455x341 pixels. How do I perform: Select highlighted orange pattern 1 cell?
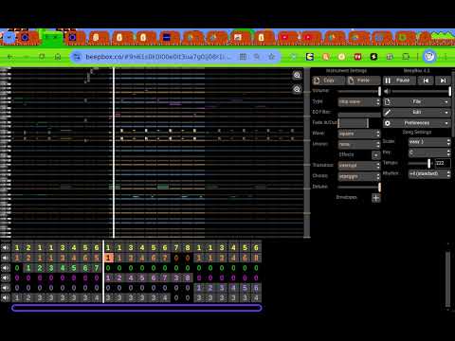pos(108,258)
